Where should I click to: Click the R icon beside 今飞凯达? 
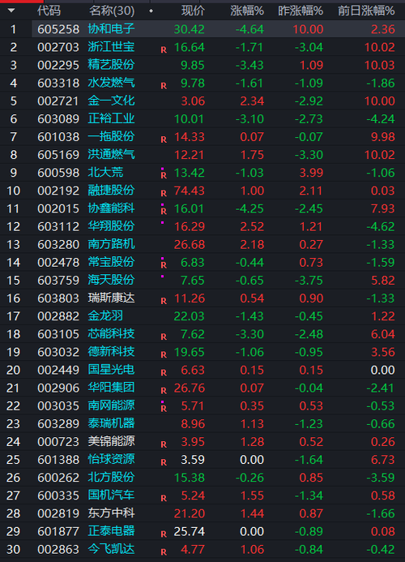tap(164, 552)
